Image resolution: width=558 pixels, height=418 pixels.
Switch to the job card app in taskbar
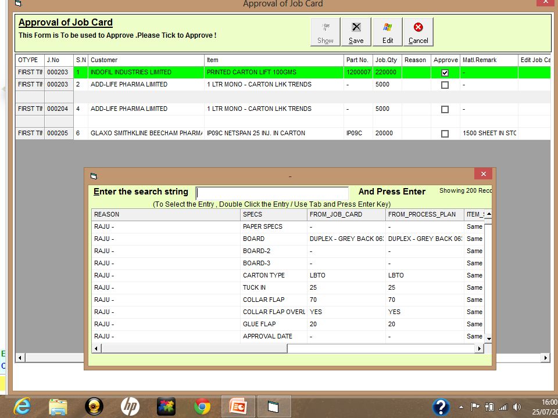[x=274, y=406]
